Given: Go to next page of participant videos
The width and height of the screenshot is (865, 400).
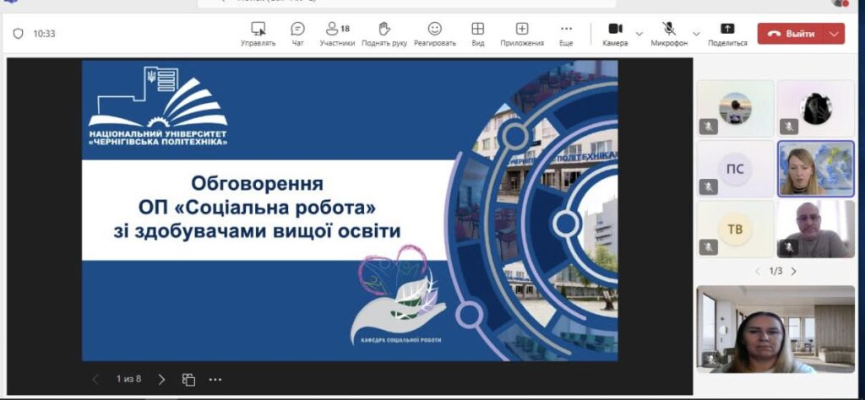Looking at the screenshot, I should pos(793,272).
